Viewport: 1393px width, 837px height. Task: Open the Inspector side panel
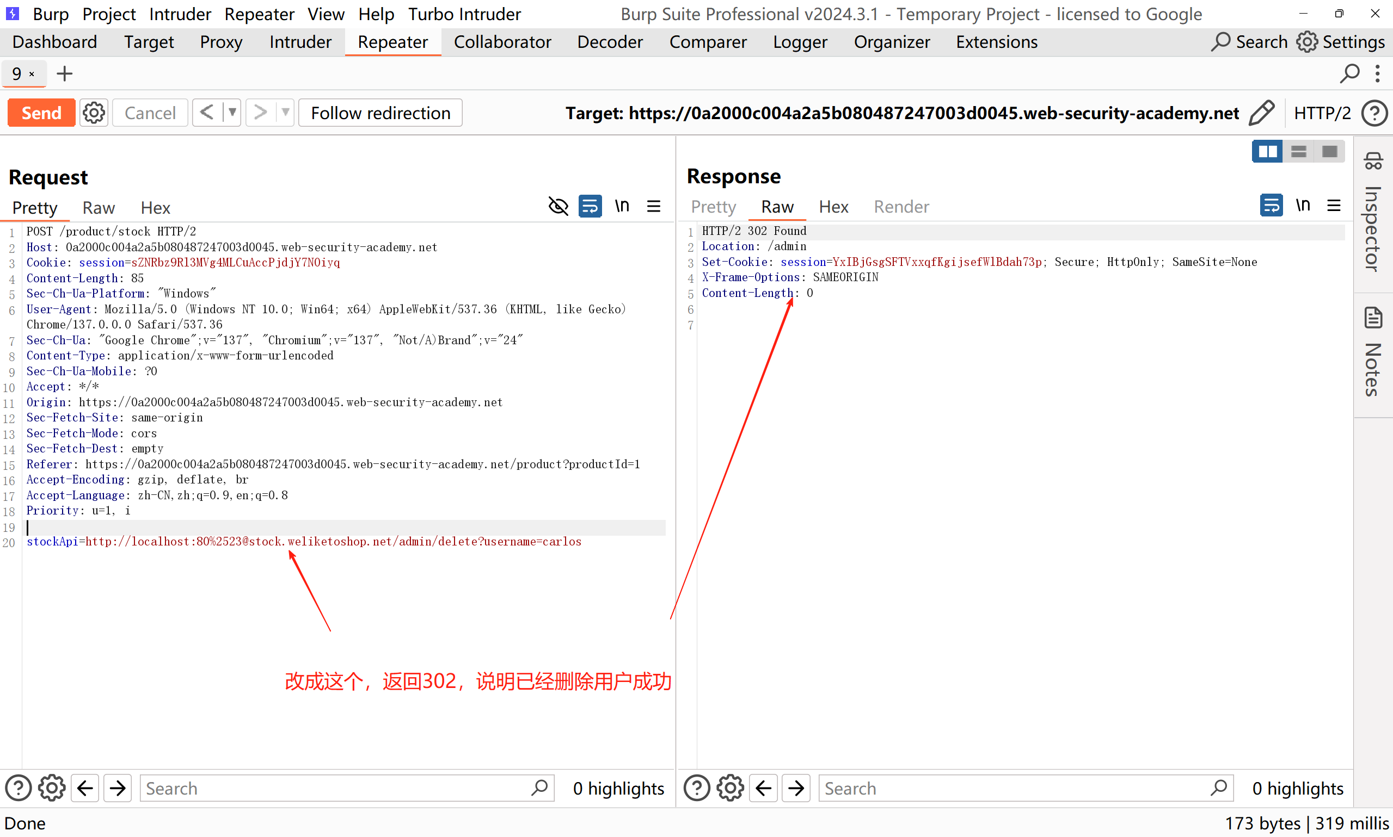point(1373,214)
